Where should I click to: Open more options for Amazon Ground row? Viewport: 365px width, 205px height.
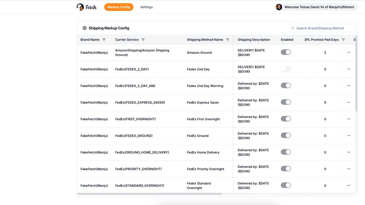click(x=349, y=52)
